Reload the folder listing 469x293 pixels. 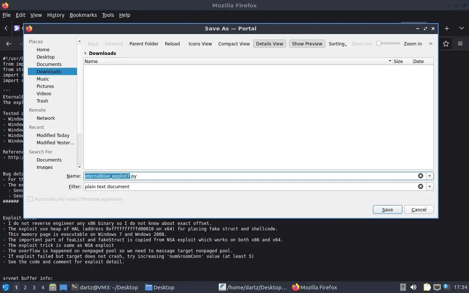tap(172, 44)
